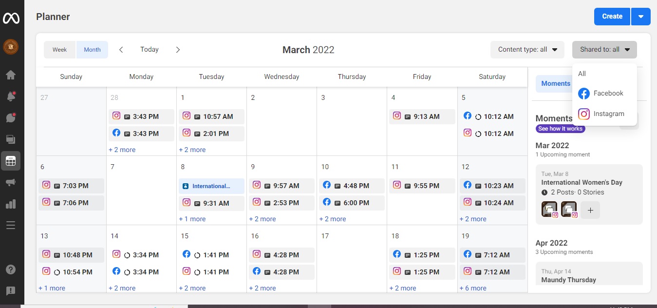Open notifications bell in sidebar
Screen dimensions: 657x308
10,96
